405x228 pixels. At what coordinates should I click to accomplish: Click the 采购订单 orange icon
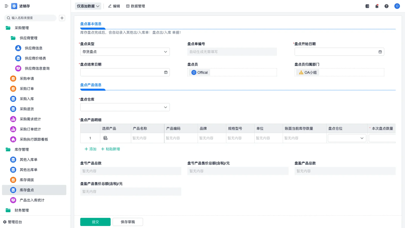(x=13, y=89)
